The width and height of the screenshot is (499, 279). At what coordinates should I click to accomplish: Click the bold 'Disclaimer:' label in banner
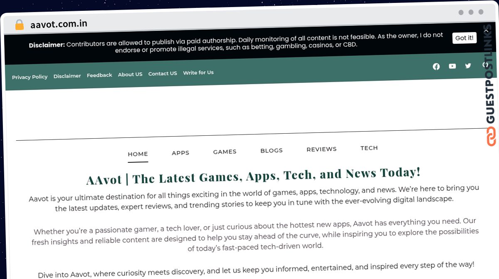tap(47, 45)
